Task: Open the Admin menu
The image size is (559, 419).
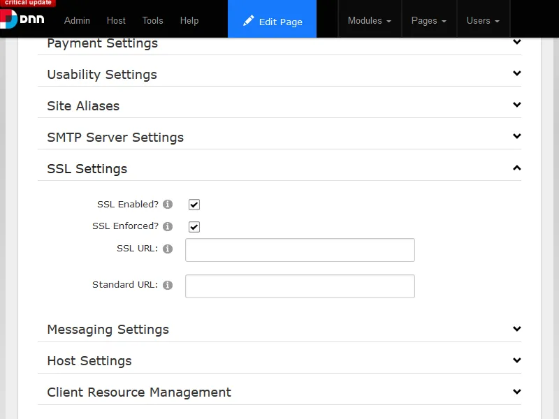Action: (77, 20)
